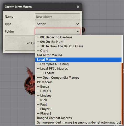
Task: Select Open Compendia Macros subfolder
Action: coord(78,78)
